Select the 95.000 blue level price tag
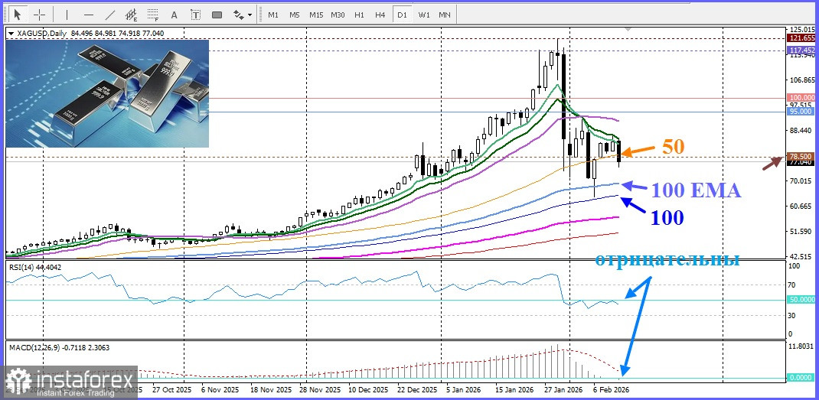The height and width of the screenshot is (400, 819). click(801, 111)
